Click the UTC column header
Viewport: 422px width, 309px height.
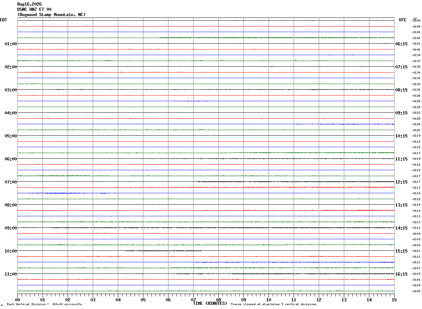click(403, 20)
